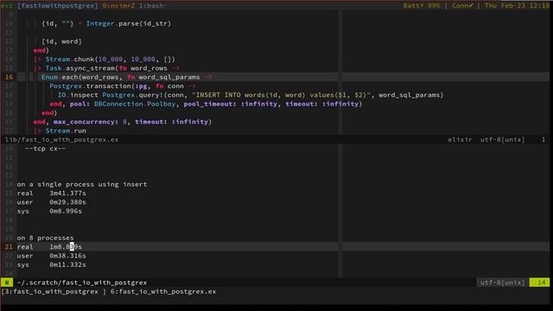Image resolution: width=553 pixels, height=311 pixels.
Task: Click utf-8[unix] in the bottom status line
Action: tap(502, 282)
